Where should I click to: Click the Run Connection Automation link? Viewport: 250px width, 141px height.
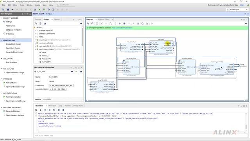coord(122,28)
